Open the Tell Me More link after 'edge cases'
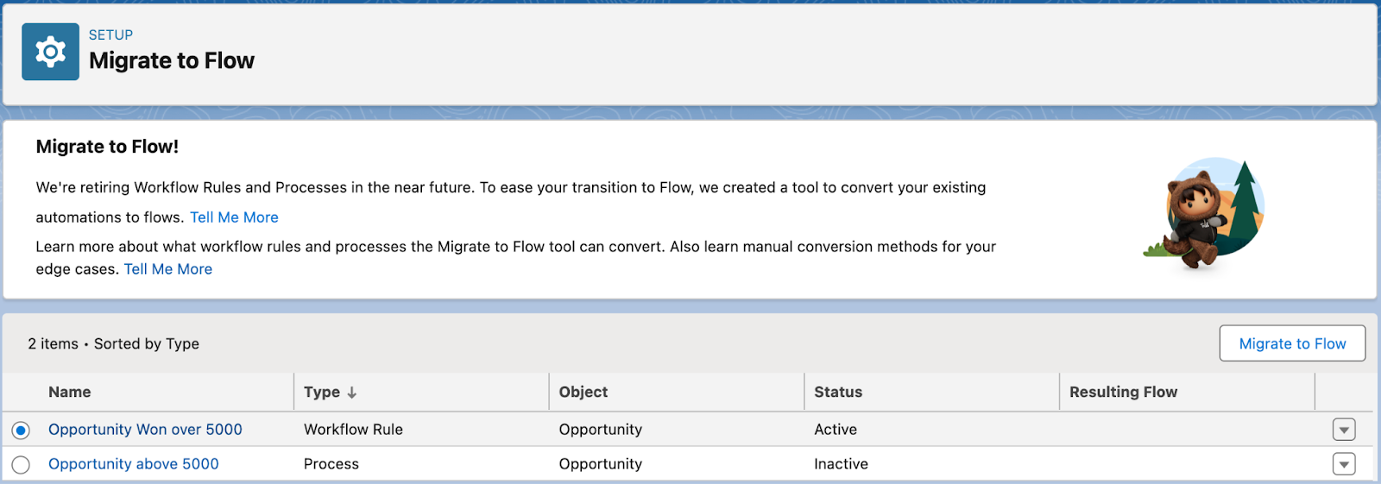This screenshot has height=484, width=1381. click(168, 269)
